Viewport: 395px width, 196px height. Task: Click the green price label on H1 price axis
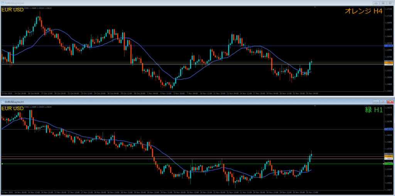(x=389, y=164)
